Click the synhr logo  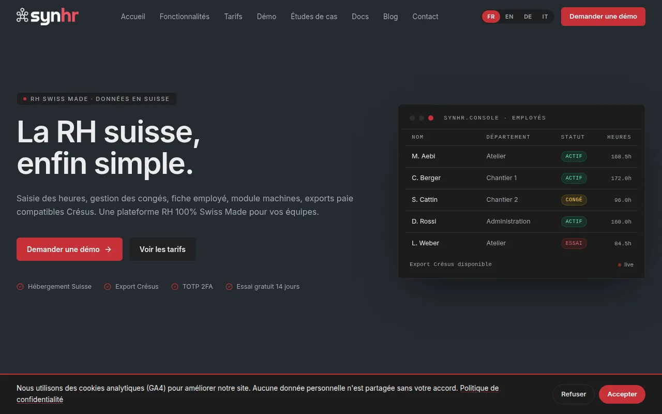pyautogui.click(x=48, y=17)
